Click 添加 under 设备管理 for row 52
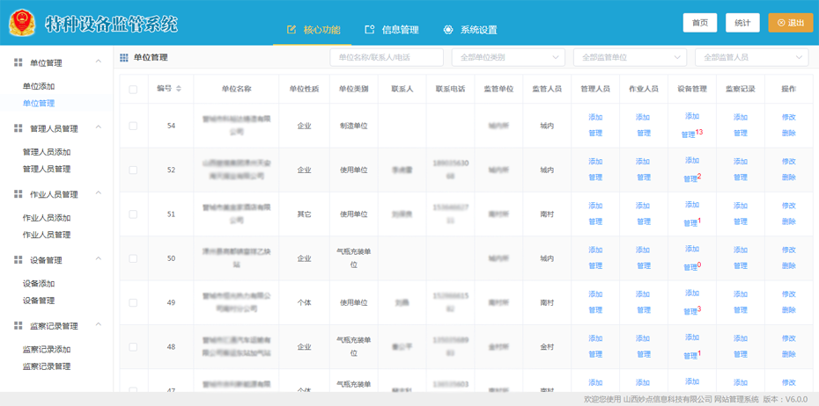Image resolution: width=819 pixels, height=406 pixels. pos(692,161)
